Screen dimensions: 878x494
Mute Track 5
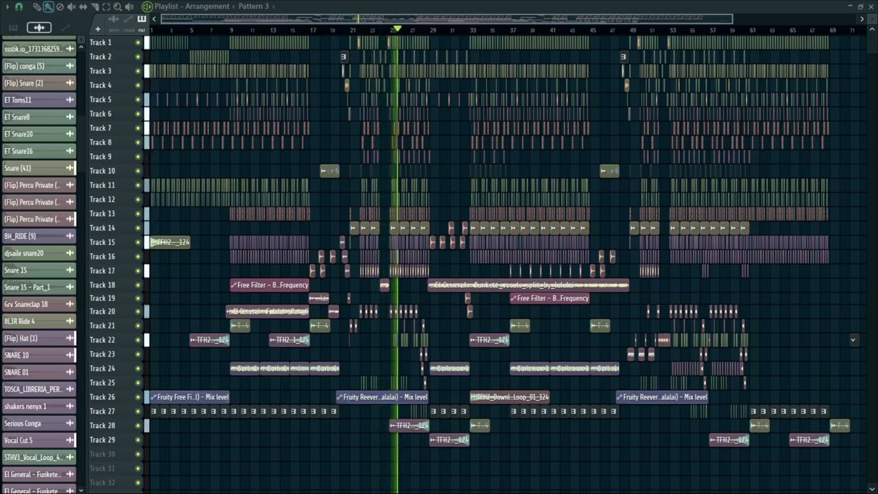tap(138, 99)
